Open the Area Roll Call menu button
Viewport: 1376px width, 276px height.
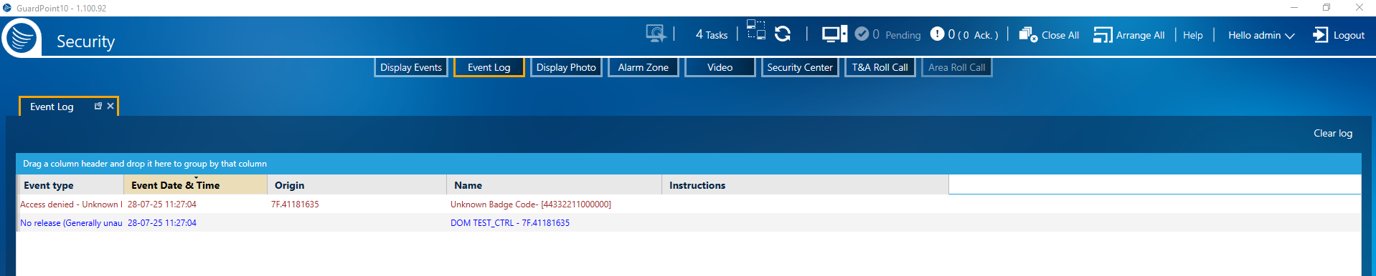(957, 67)
